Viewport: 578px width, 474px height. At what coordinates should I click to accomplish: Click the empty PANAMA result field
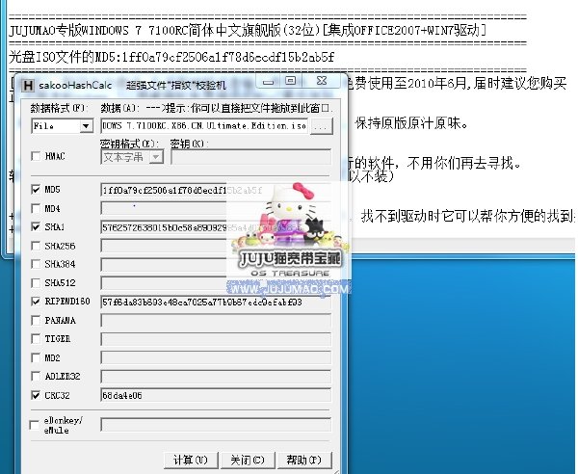coord(216,321)
